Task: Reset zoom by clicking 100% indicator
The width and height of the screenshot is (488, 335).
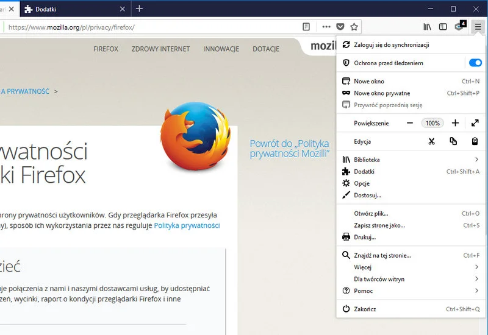Action: pos(432,123)
